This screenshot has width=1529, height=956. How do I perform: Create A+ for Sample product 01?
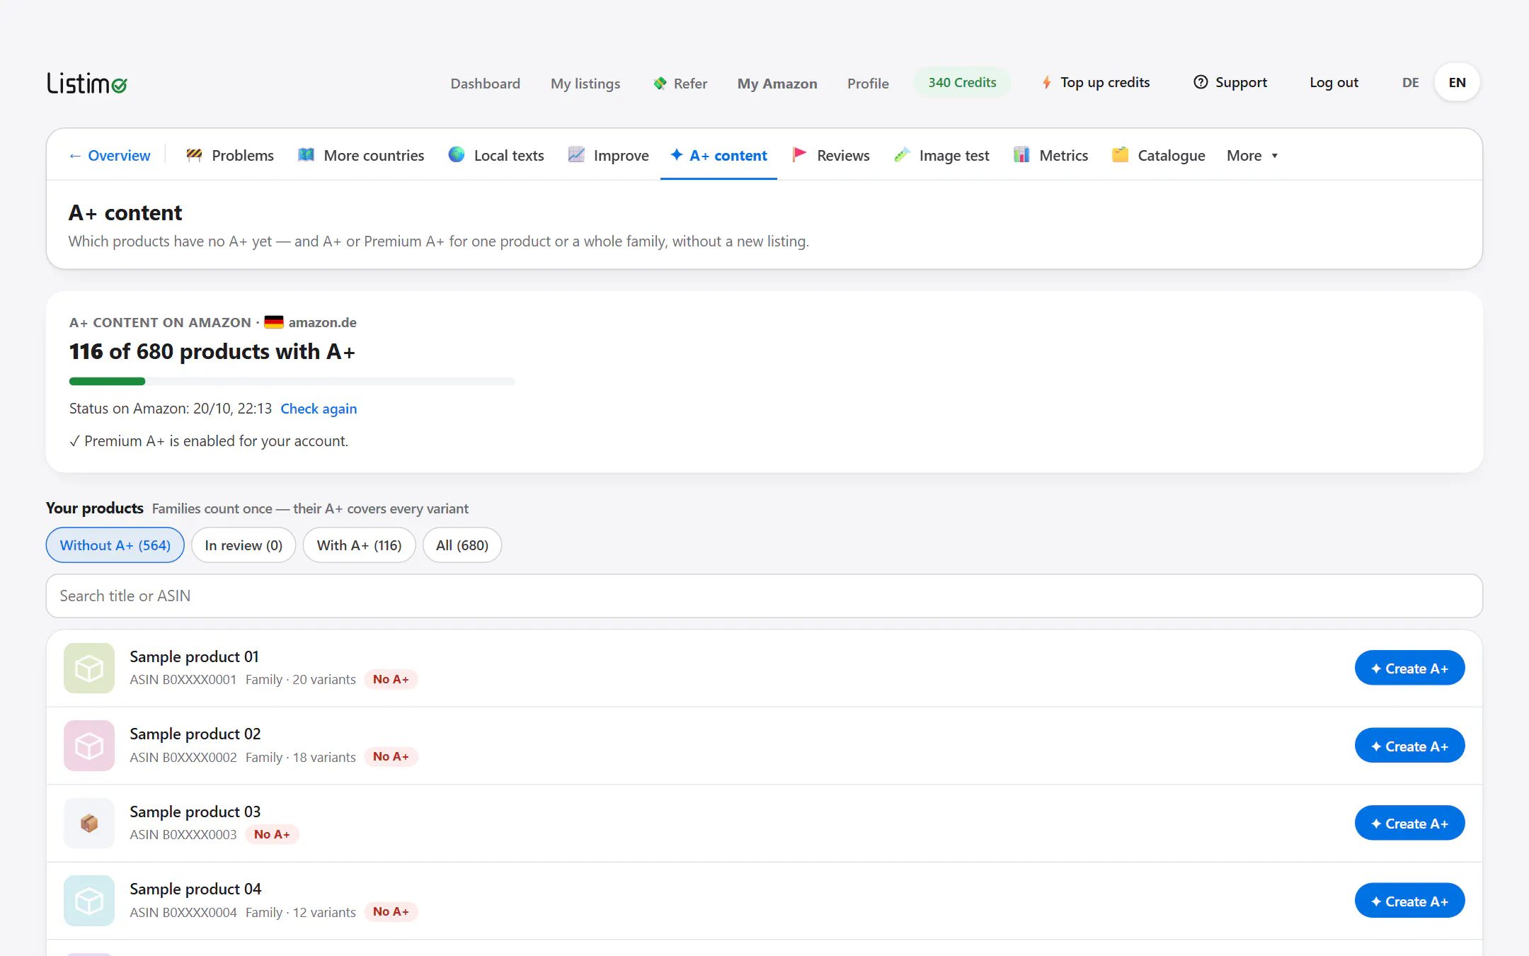1409,668
